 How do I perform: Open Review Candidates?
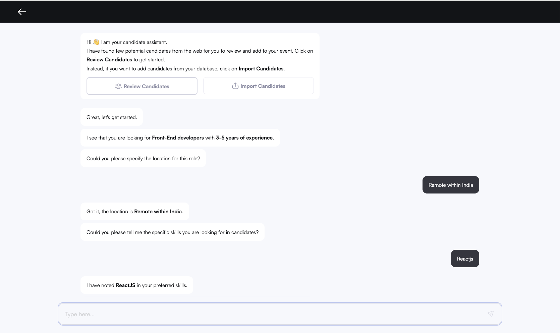142,86
